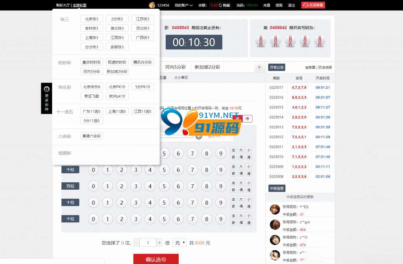Clear 个位 row with 清
Screen dimensions: 403x264
click(x=249, y=223)
